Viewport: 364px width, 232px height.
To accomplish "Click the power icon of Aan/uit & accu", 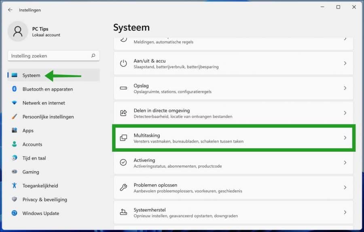I will tap(123, 63).
